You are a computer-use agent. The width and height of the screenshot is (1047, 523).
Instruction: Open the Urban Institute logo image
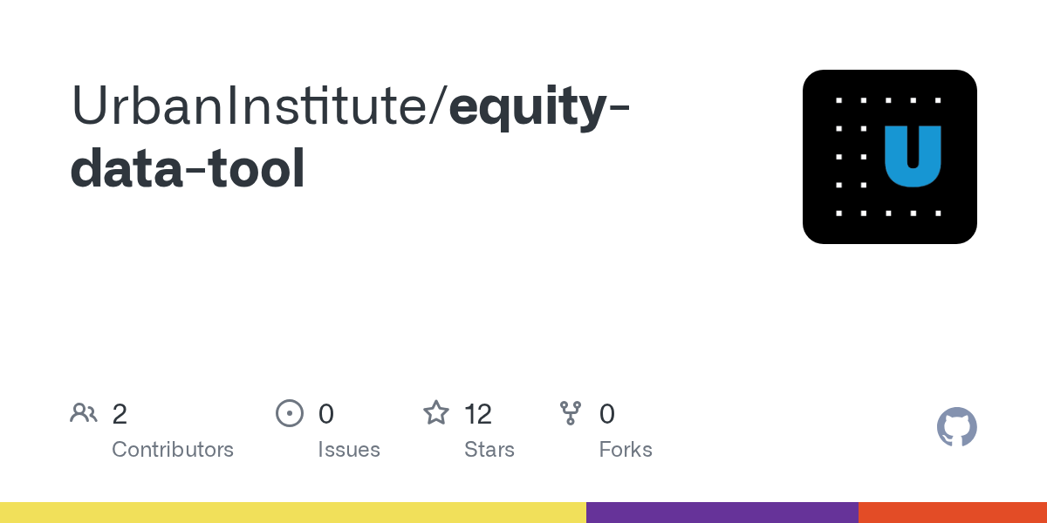tap(889, 157)
